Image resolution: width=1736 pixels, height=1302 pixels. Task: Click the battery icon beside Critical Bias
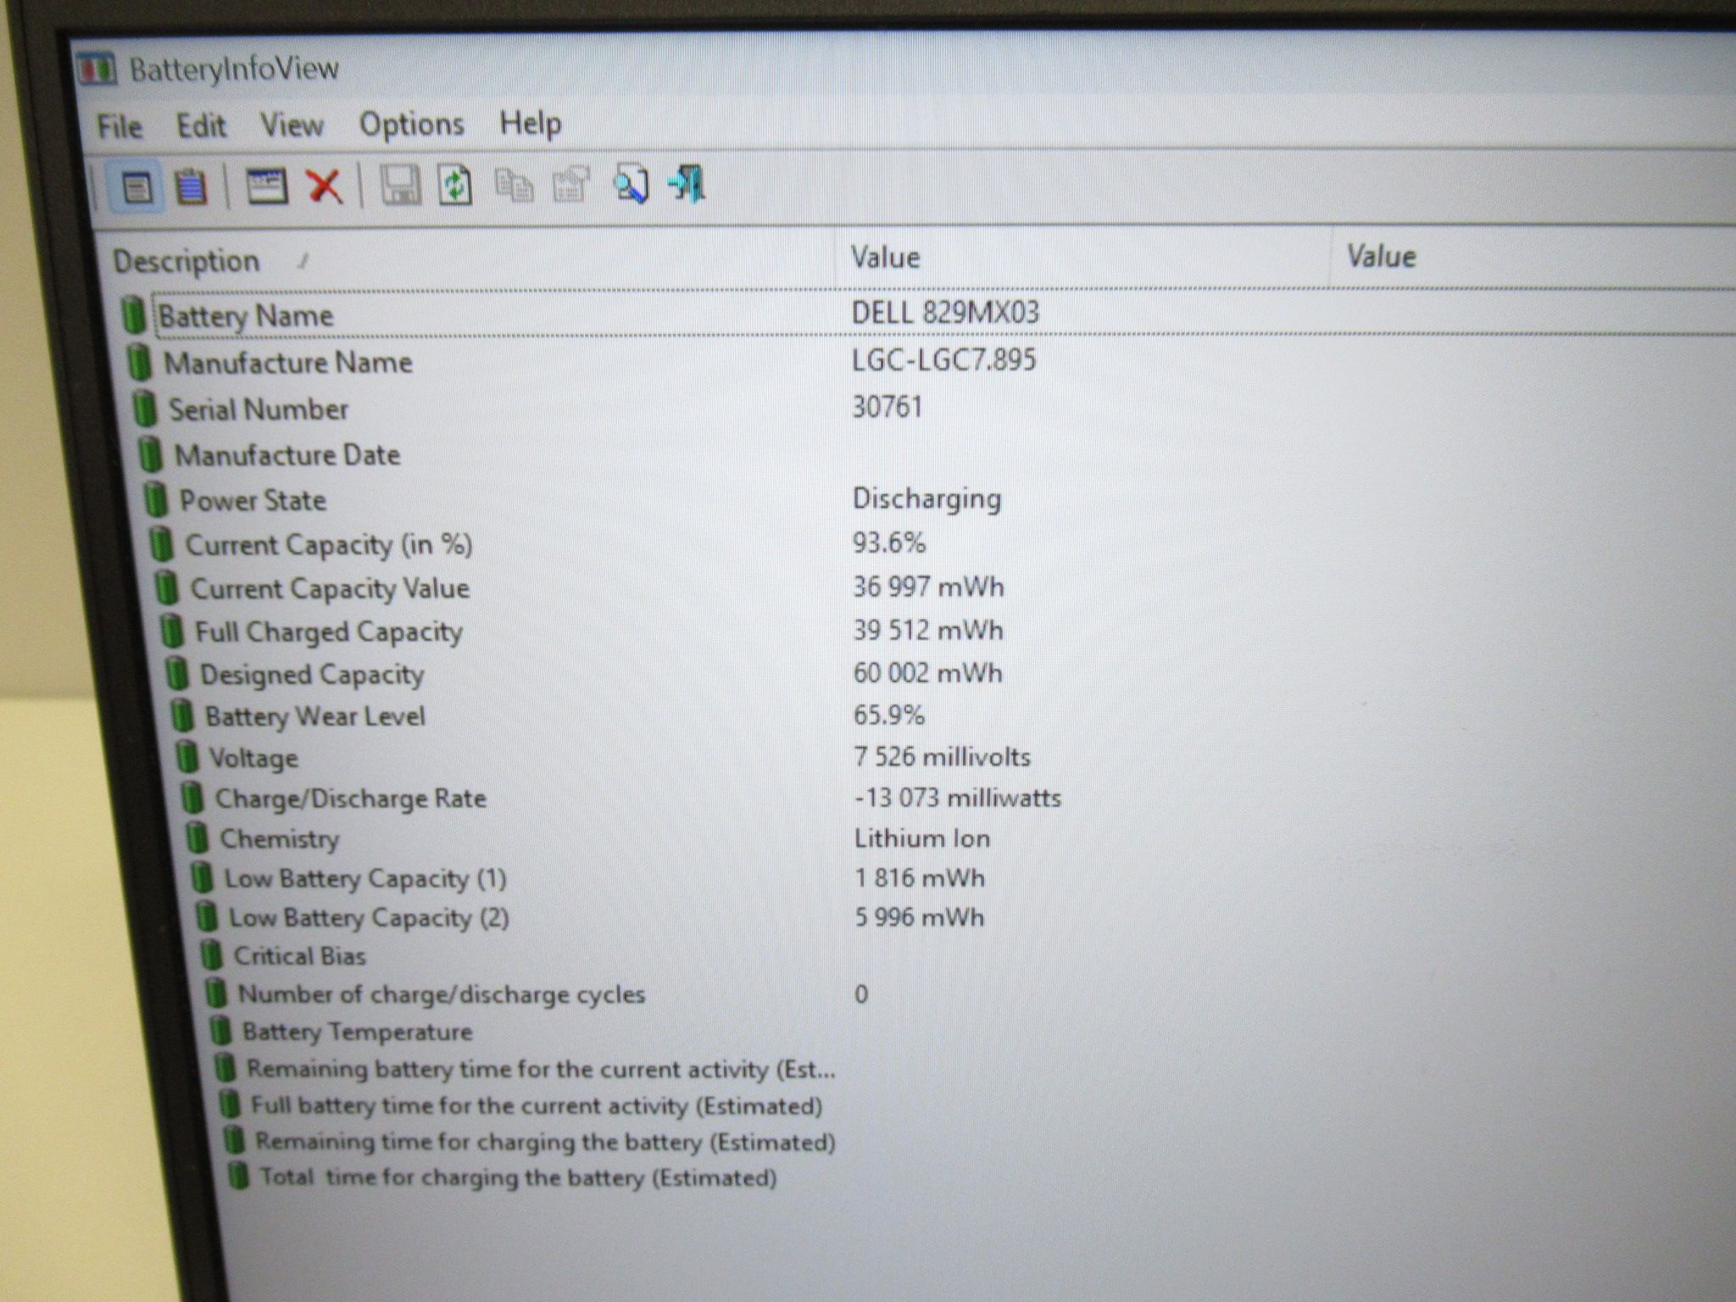click(x=211, y=955)
